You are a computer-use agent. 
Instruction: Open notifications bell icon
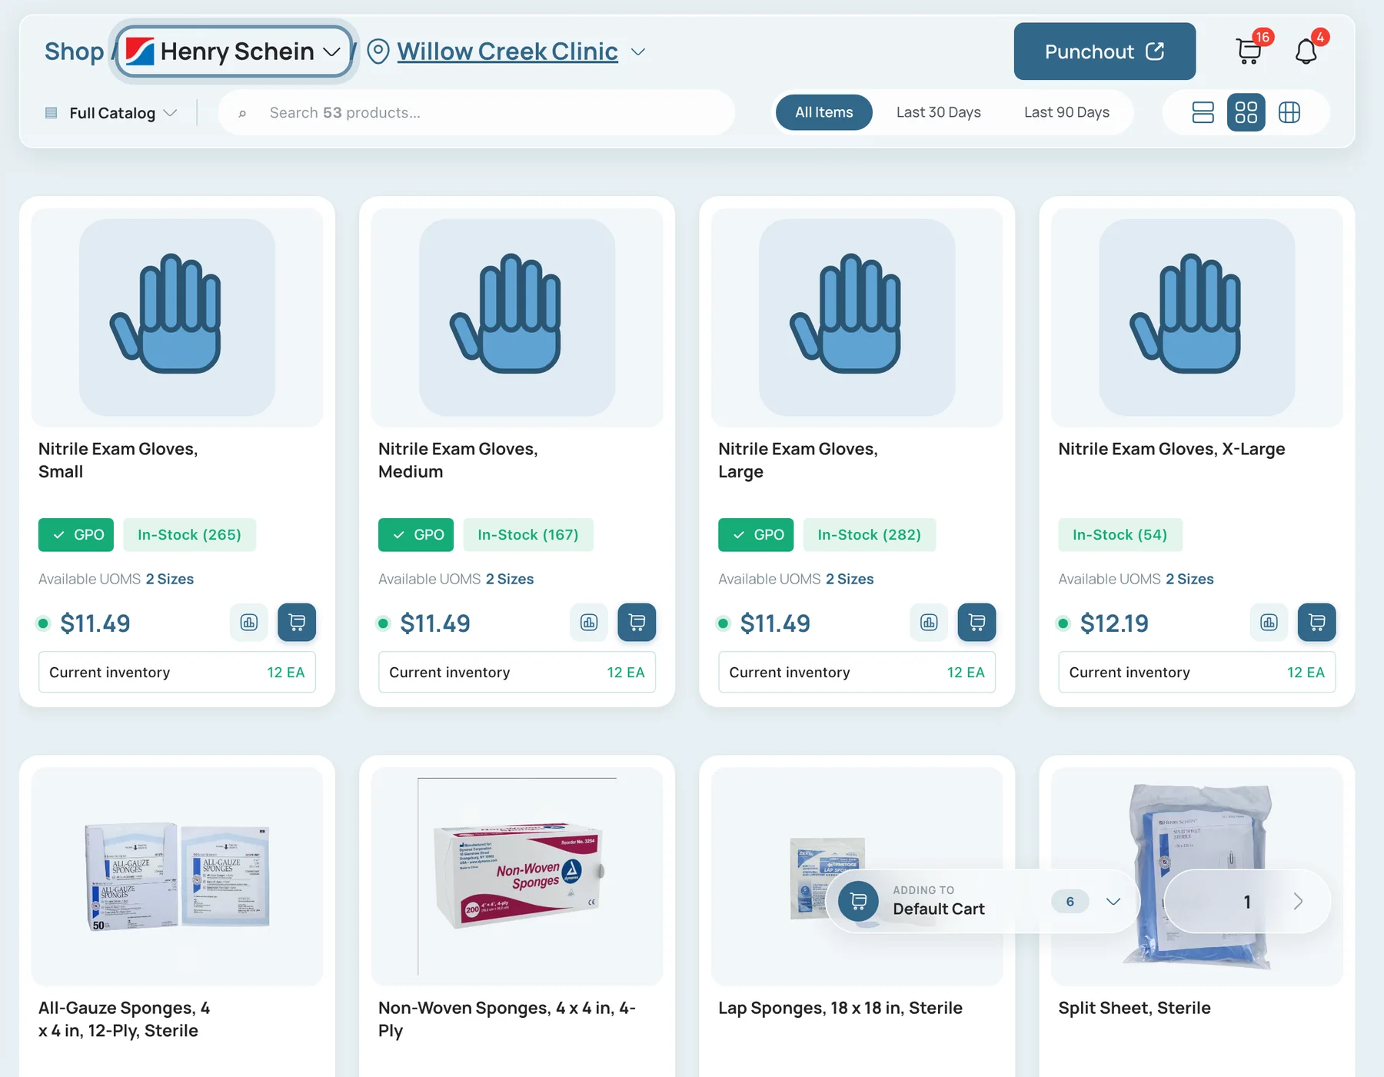coord(1306,51)
